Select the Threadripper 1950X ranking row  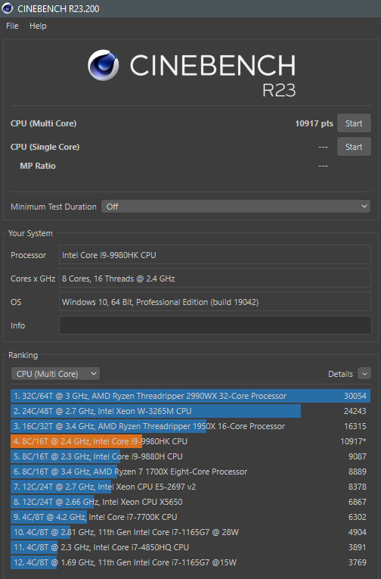coord(190,426)
